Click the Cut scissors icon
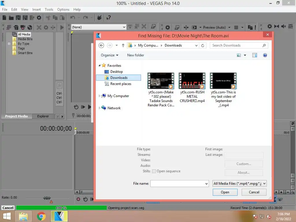This screenshot has width=296, height=222. tap(48, 18)
